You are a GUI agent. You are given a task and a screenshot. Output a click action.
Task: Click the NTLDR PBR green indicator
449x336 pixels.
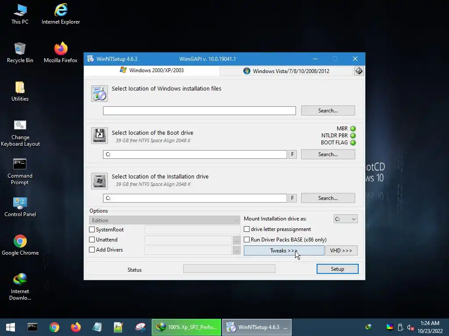(353, 136)
